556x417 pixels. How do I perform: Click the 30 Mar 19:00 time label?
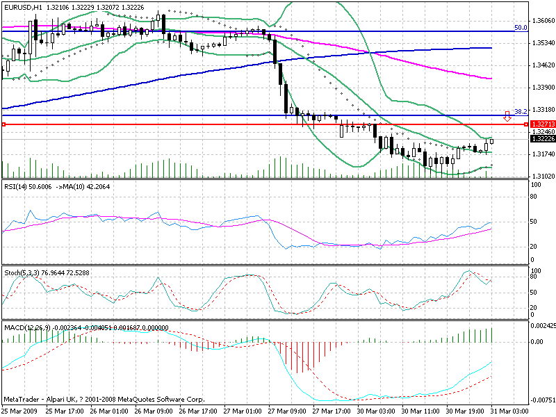click(465, 411)
